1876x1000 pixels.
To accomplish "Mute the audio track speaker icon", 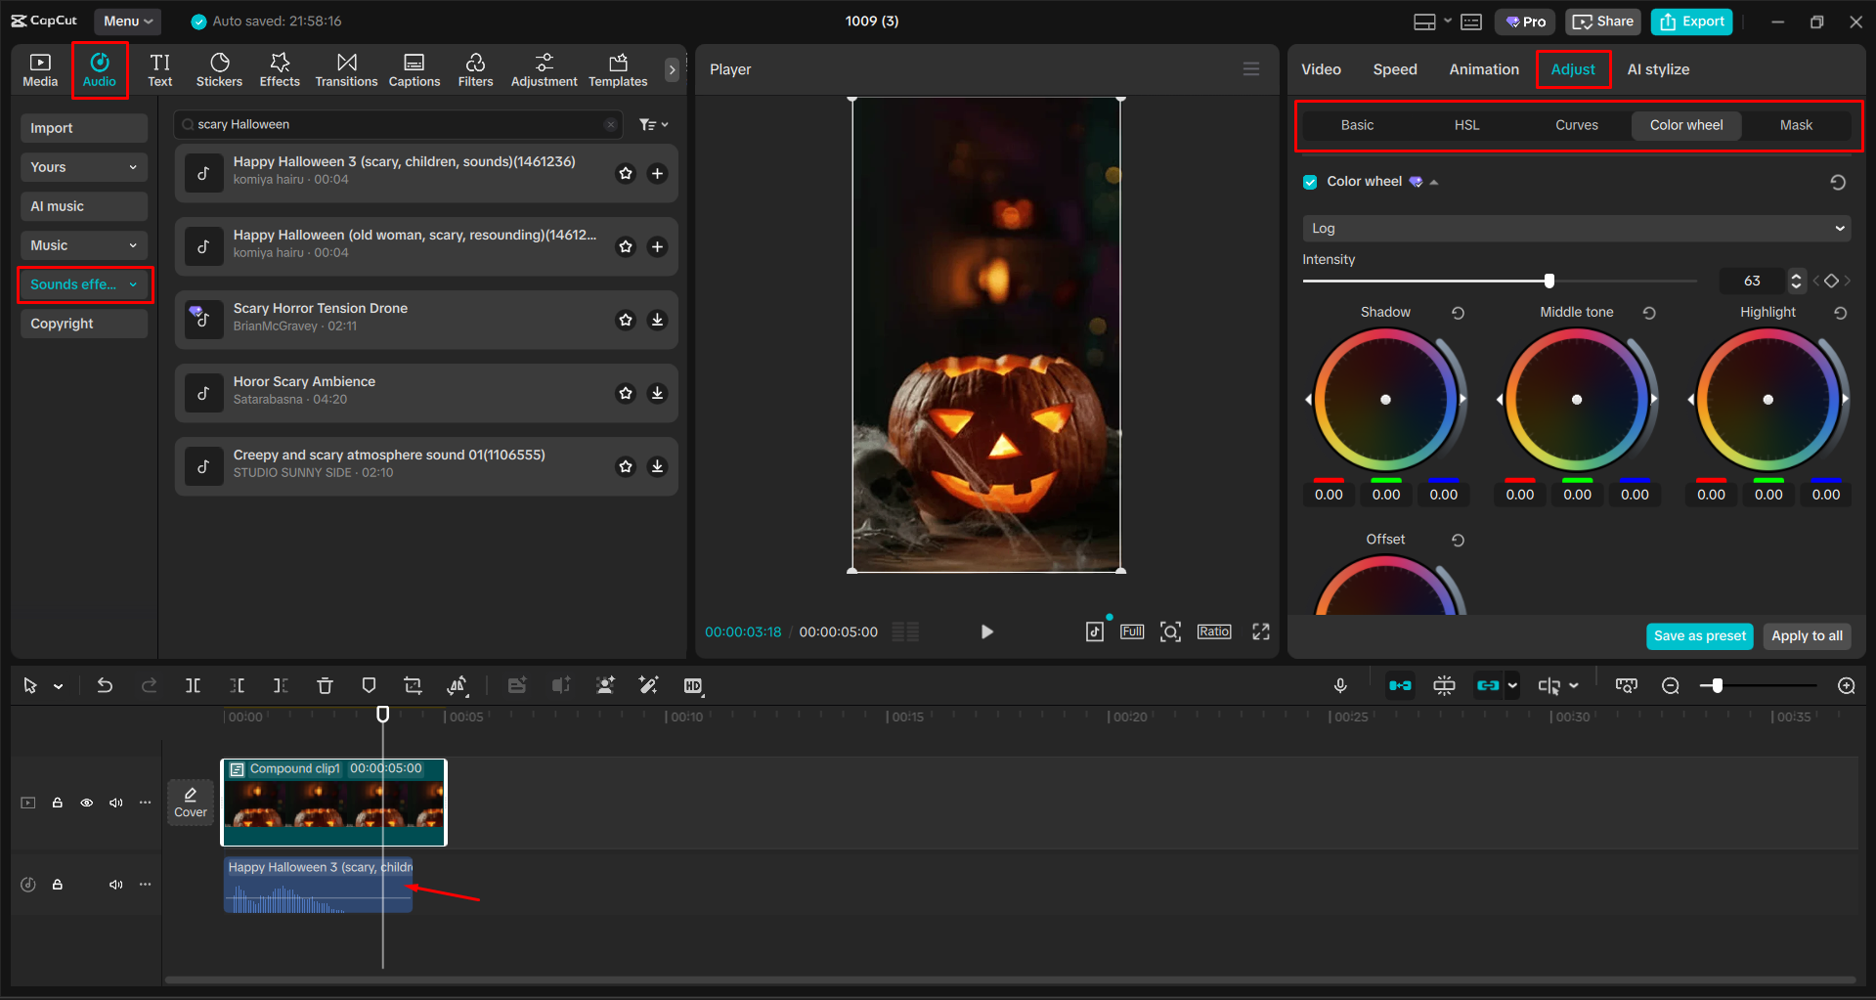I will click(115, 884).
